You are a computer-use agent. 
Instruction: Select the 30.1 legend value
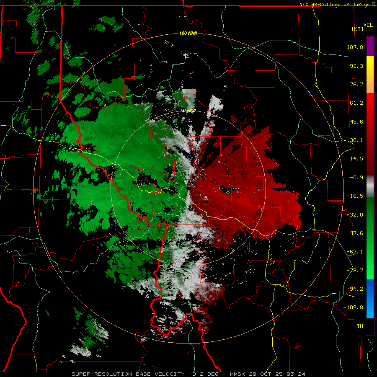point(356,140)
